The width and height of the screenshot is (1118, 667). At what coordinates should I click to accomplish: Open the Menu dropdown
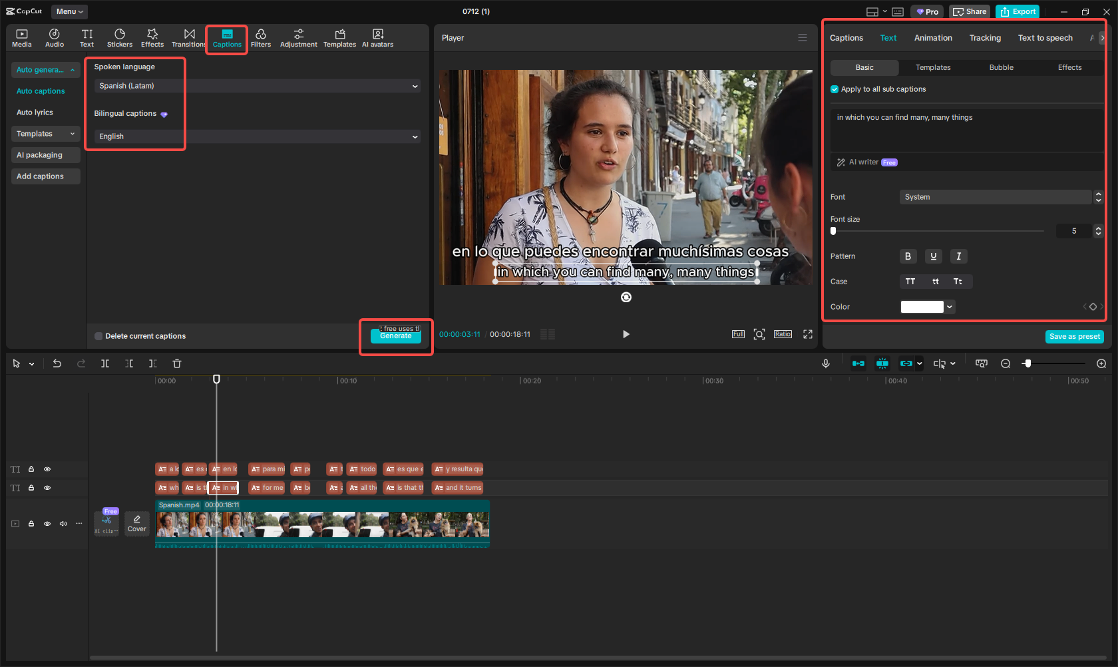pos(69,11)
